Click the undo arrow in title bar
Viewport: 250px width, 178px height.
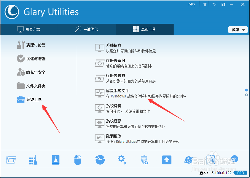pos(214,4)
